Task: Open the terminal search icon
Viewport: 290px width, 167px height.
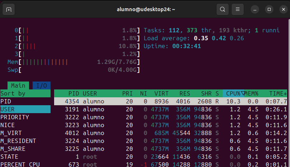Action: pos(223,9)
